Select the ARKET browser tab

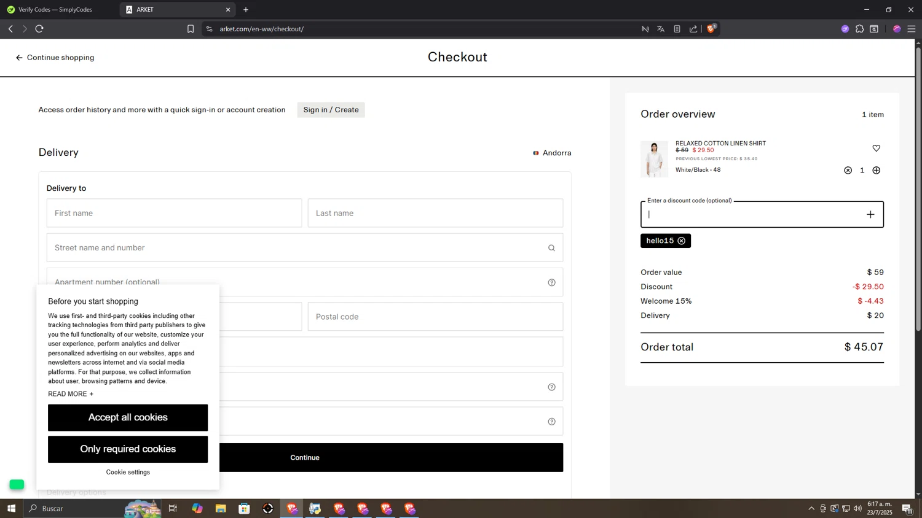pyautogui.click(x=178, y=10)
